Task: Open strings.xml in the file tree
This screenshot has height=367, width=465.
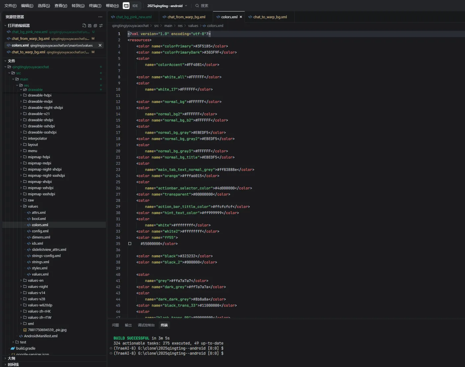Action: pyautogui.click(x=40, y=262)
